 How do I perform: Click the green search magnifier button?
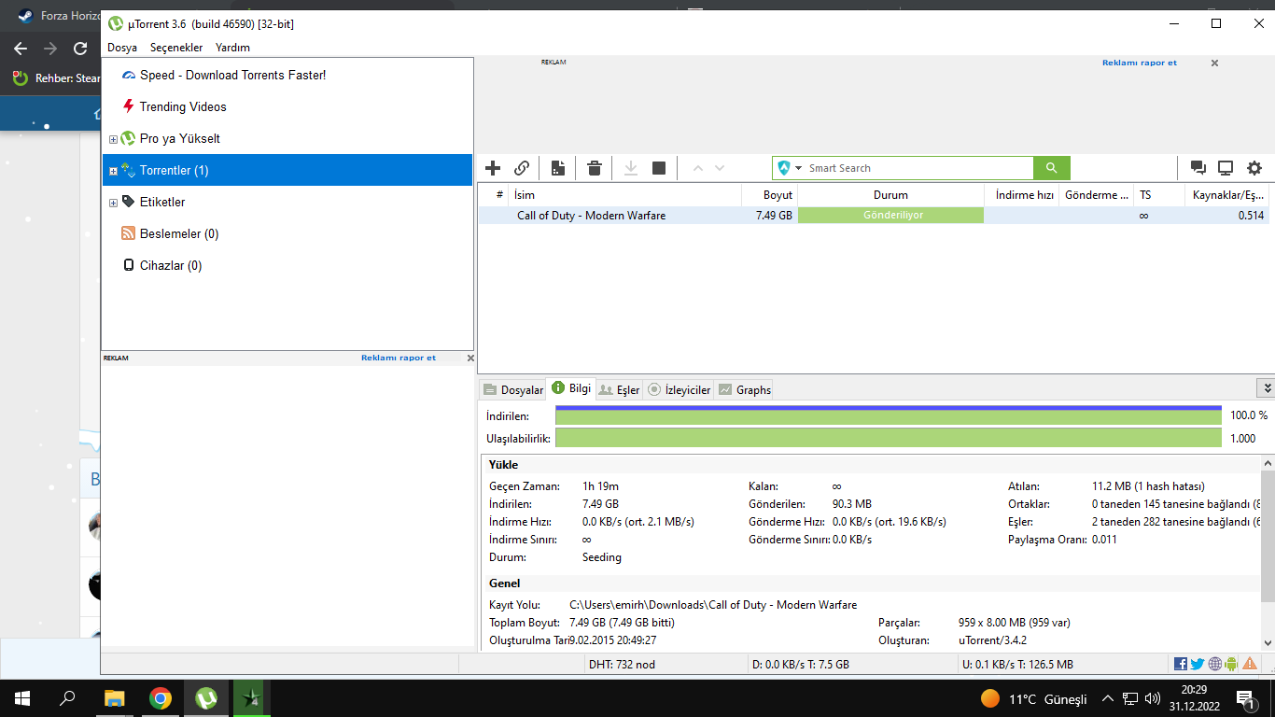(1052, 168)
